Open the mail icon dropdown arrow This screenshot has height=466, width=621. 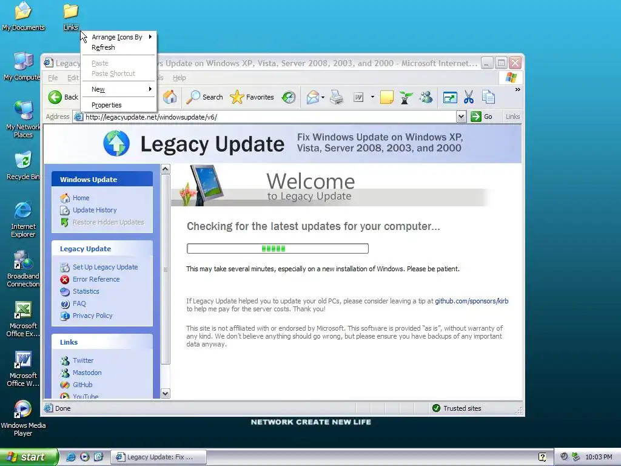(323, 97)
